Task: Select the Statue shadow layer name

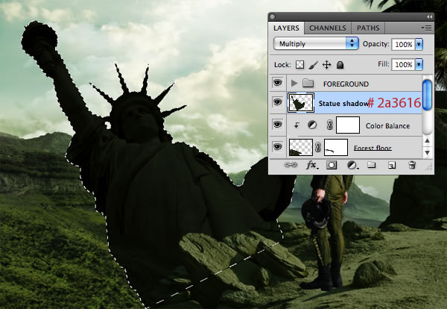Action: [x=343, y=104]
